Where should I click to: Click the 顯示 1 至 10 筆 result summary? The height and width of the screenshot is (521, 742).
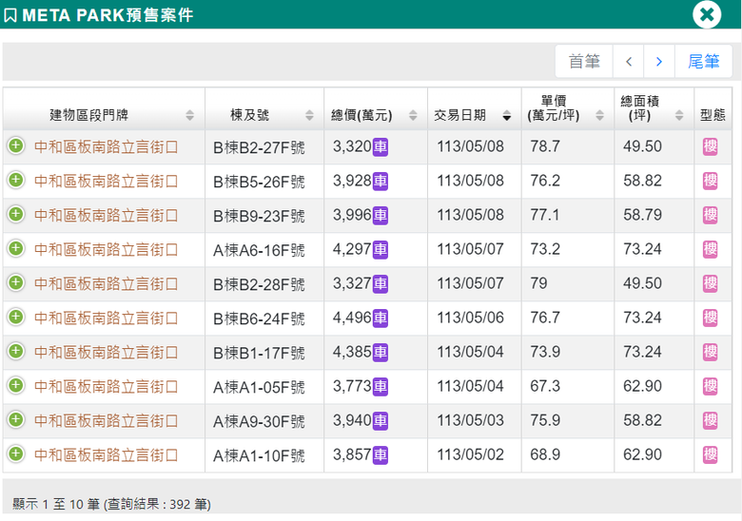[111, 505]
